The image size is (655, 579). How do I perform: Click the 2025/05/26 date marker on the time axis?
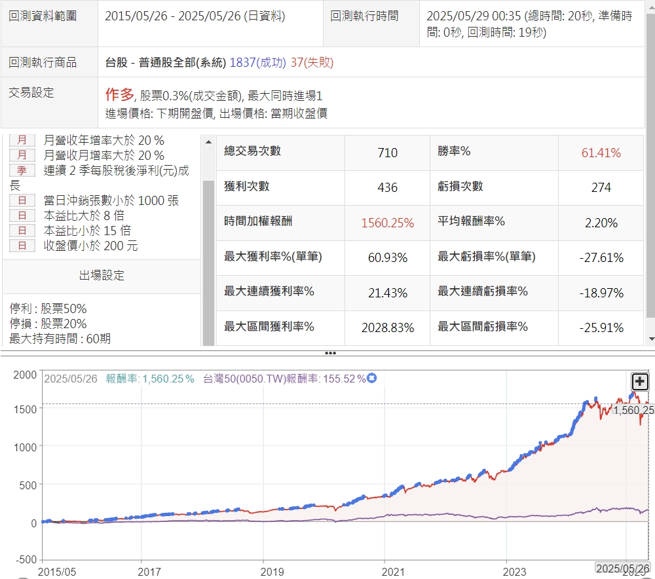622,567
